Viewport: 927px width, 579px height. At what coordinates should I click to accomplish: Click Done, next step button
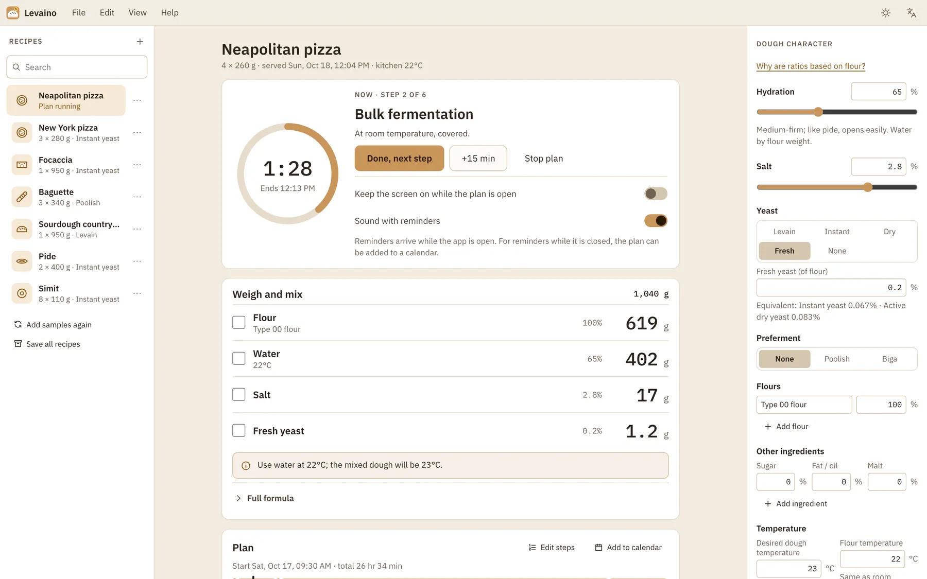(399, 159)
